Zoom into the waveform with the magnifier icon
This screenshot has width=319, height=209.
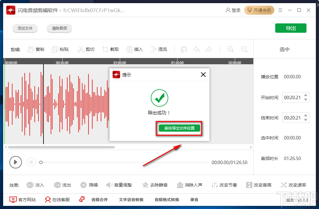(x=230, y=49)
